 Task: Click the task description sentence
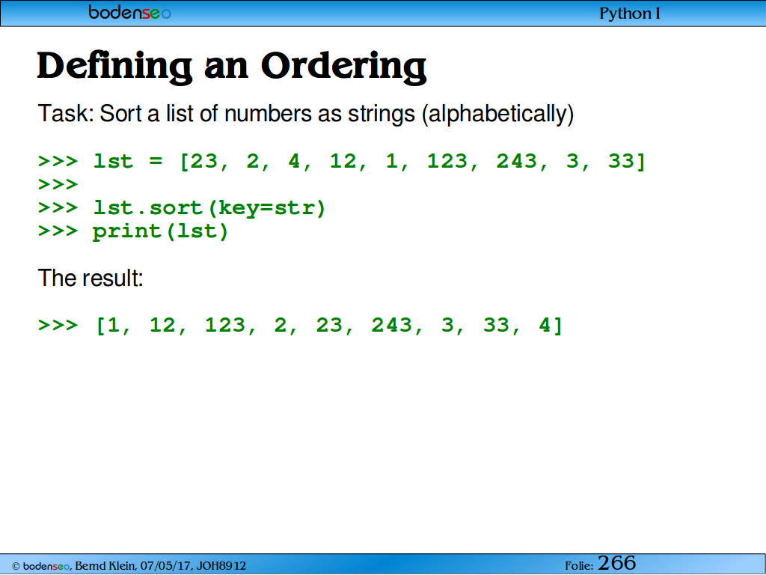[x=306, y=114]
